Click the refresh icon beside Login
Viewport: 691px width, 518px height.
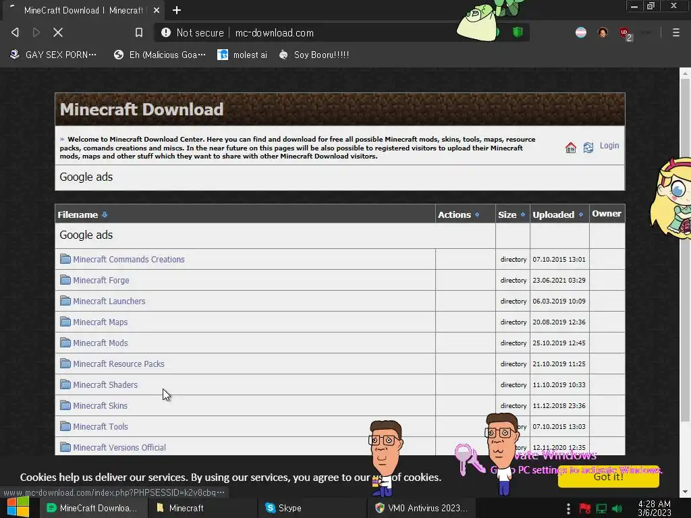click(588, 148)
